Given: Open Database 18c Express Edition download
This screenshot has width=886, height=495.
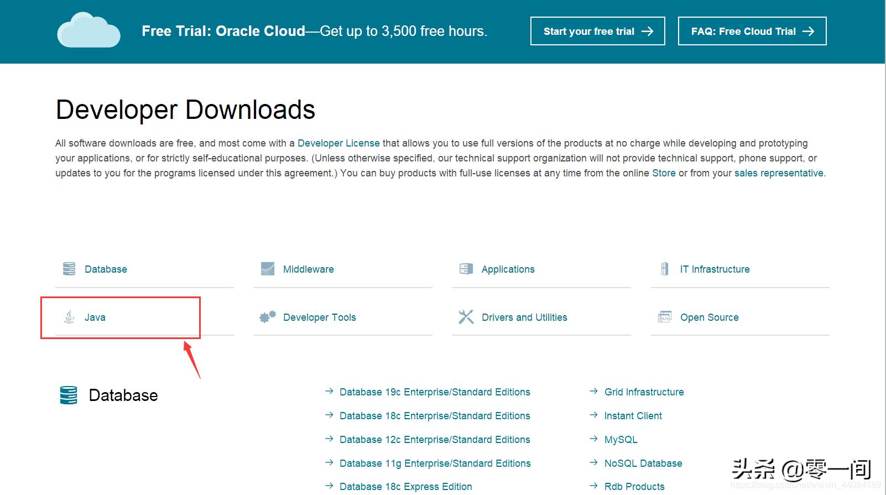Looking at the screenshot, I should point(406,487).
